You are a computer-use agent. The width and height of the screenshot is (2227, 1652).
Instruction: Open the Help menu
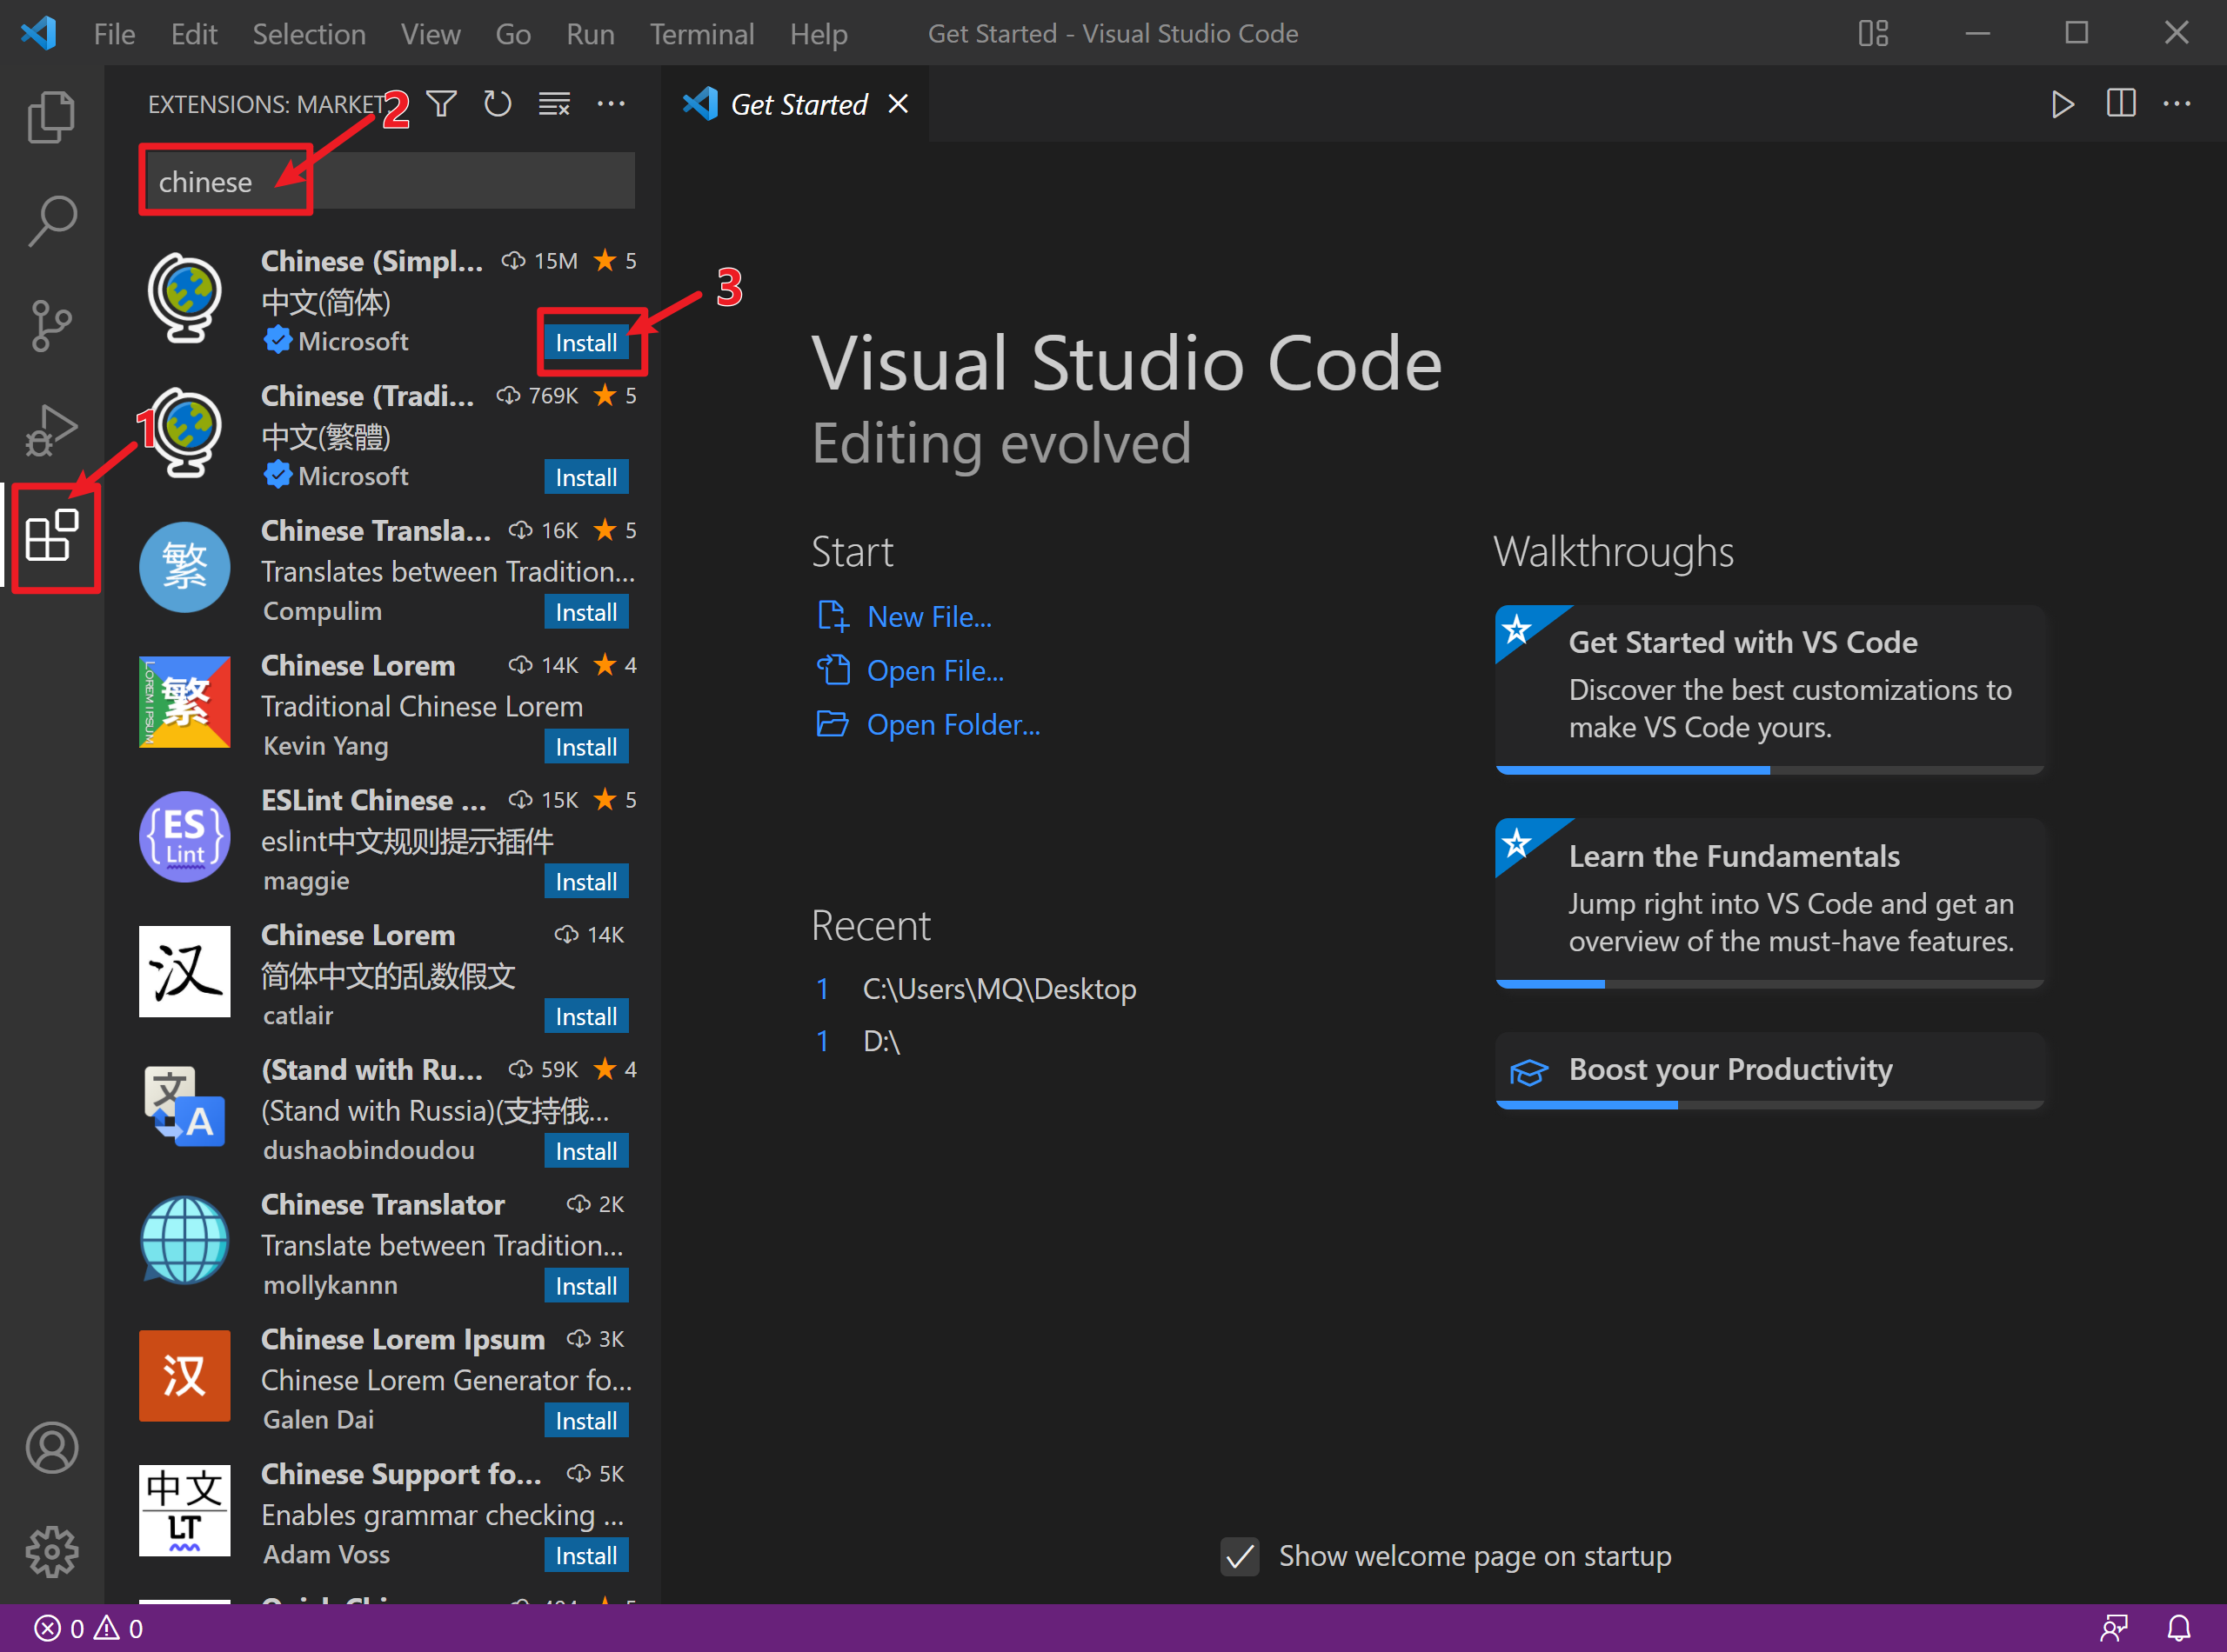[819, 34]
